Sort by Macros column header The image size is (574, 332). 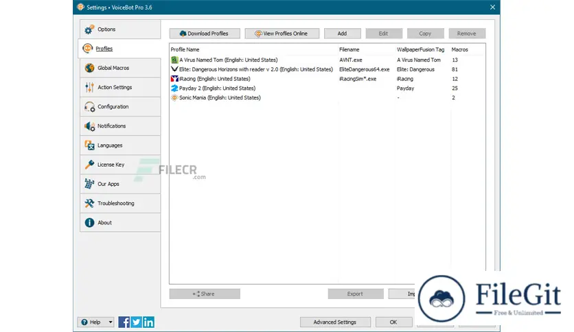(x=460, y=49)
